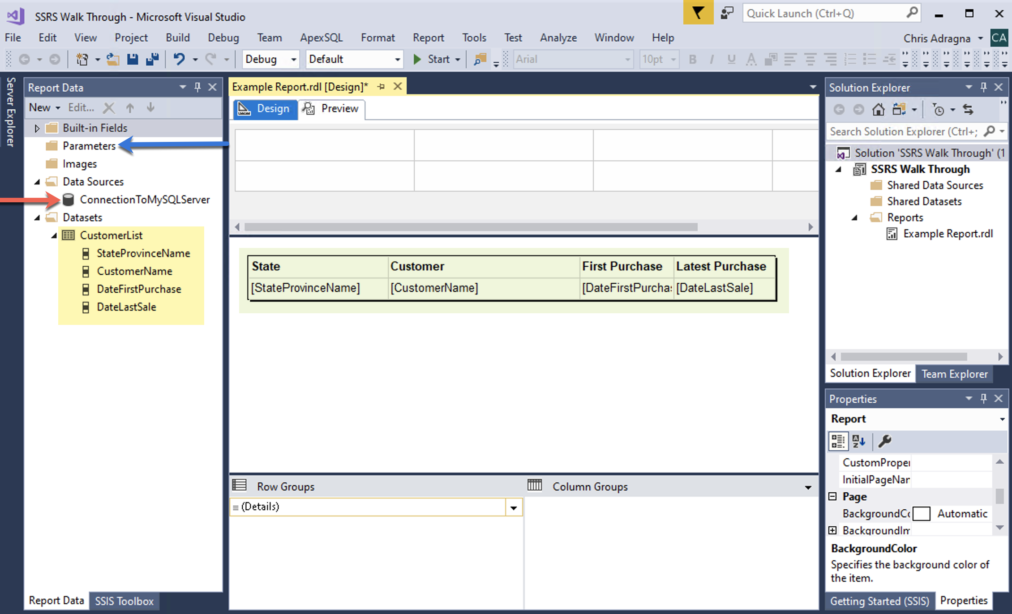Click the feedback filter flag icon

click(x=698, y=13)
